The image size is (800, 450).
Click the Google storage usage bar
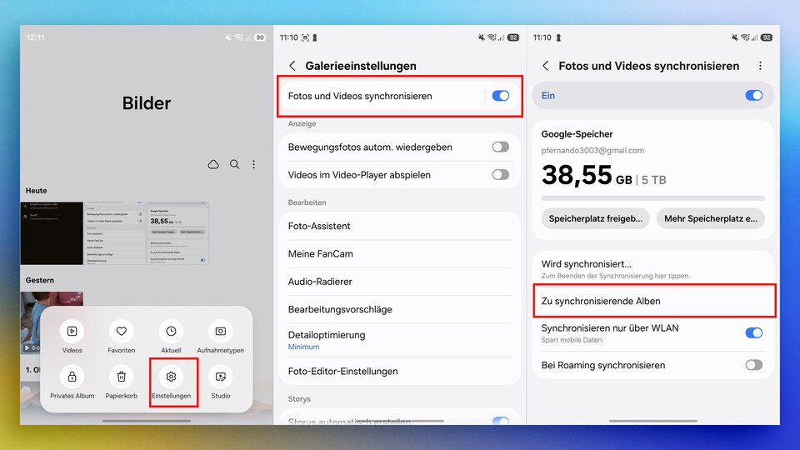[x=653, y=198]
